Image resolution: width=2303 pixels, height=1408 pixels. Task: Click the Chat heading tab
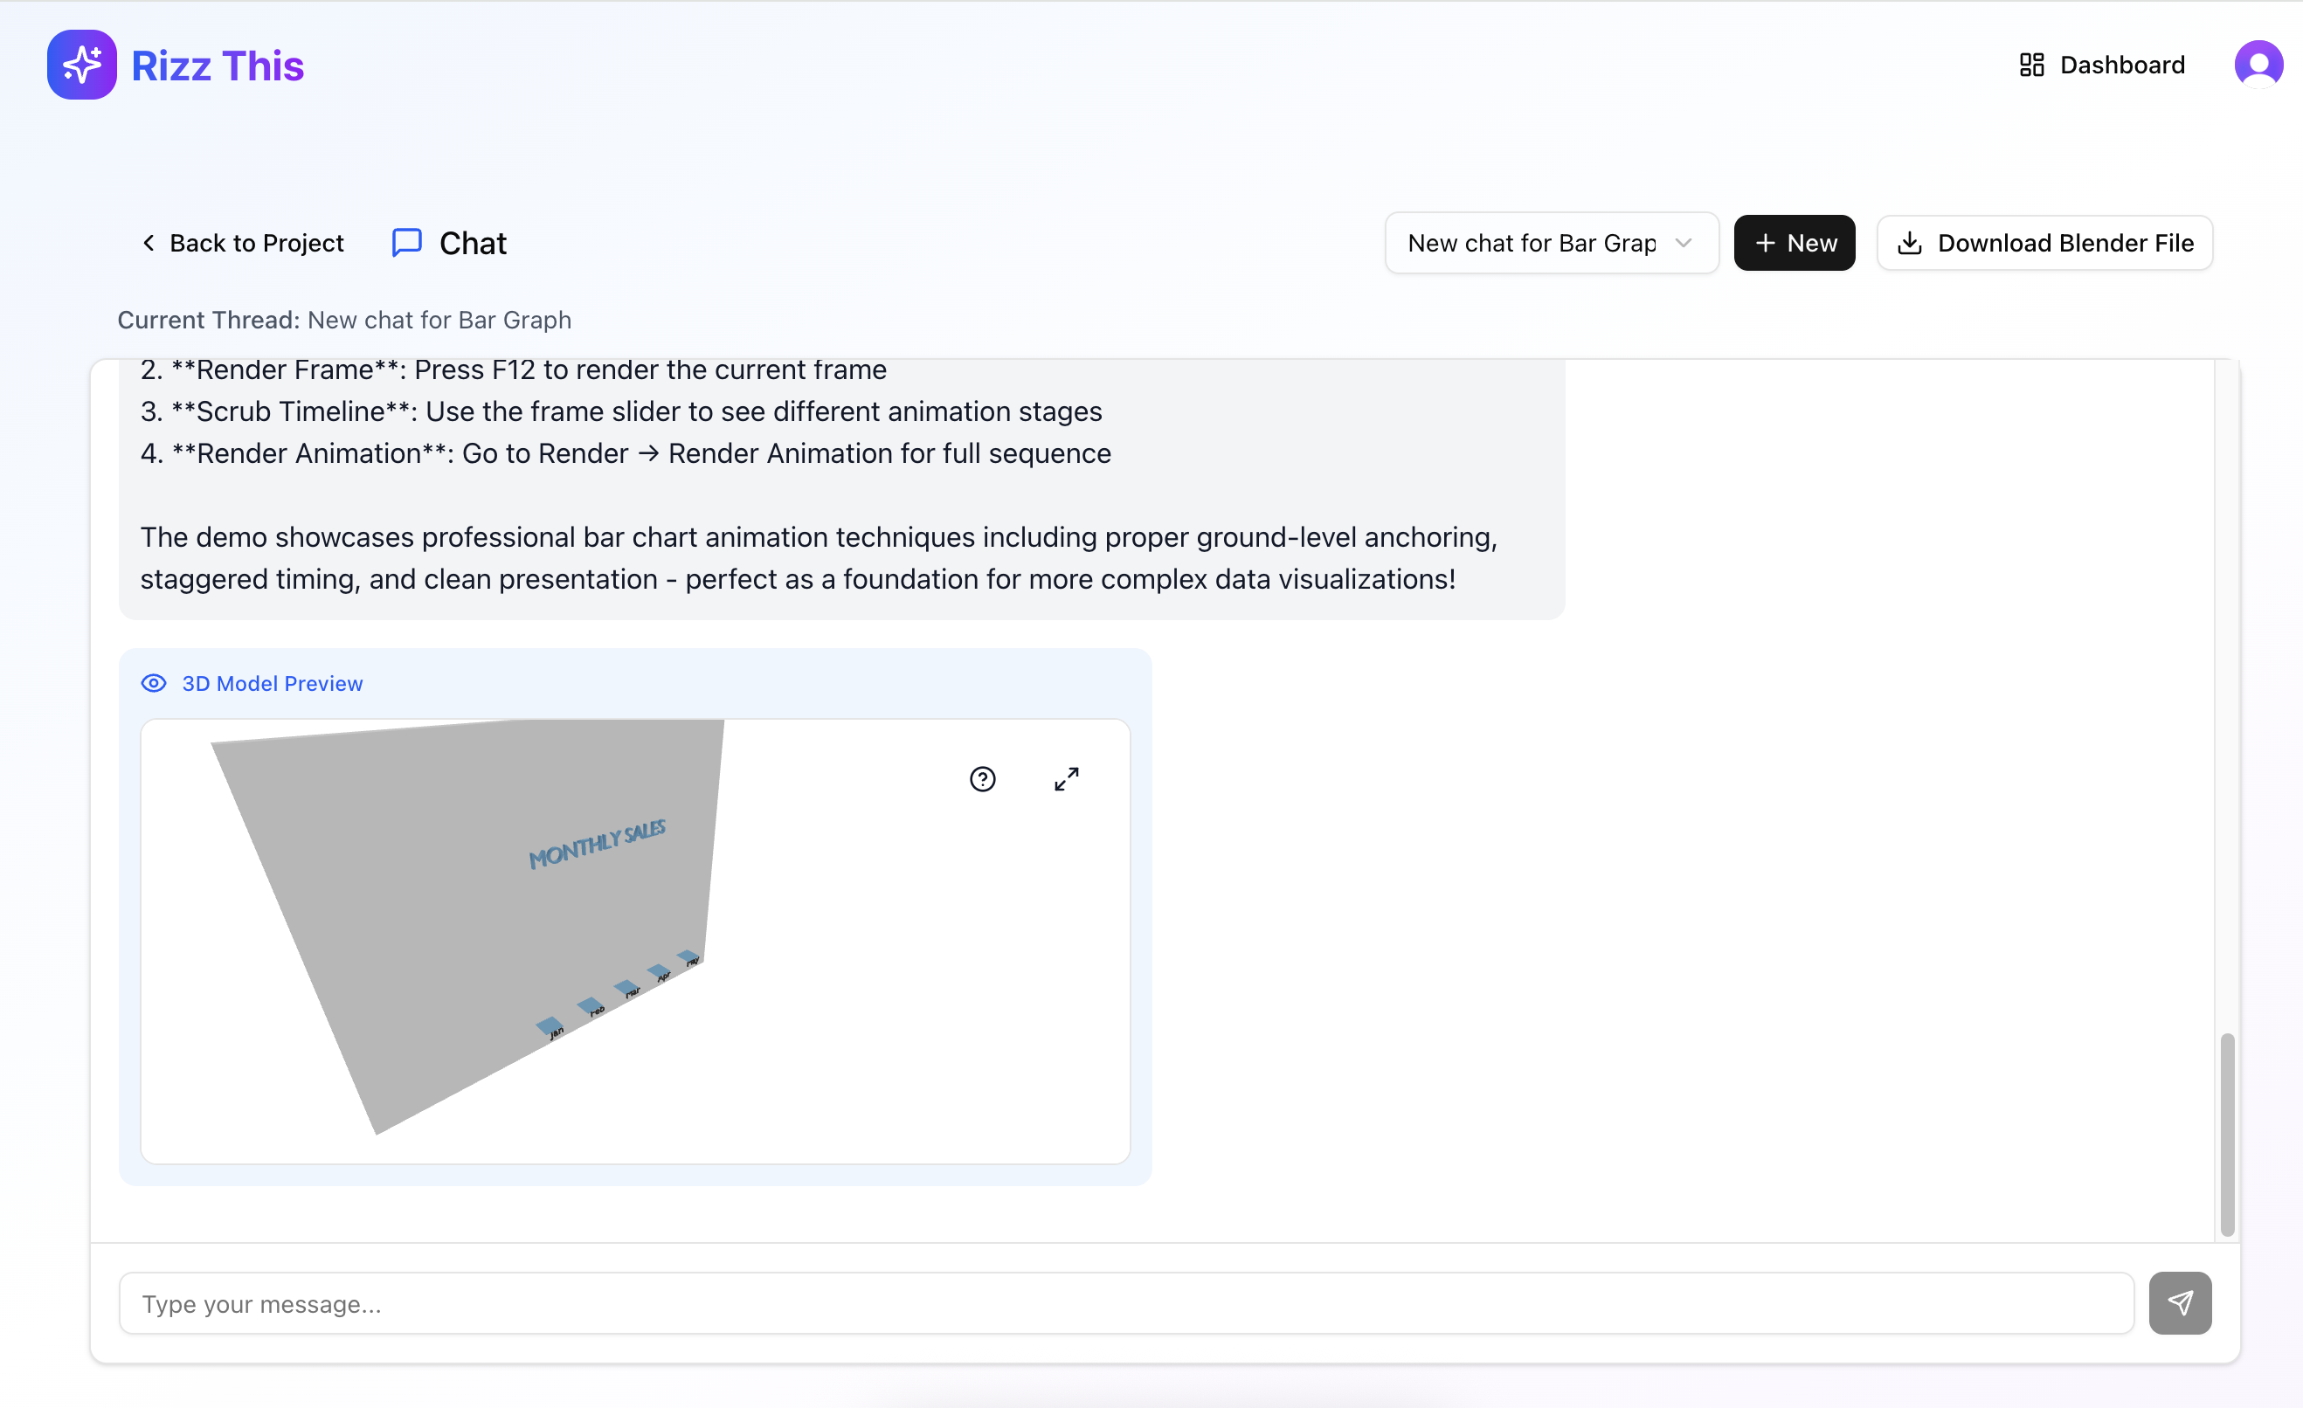pos(473,244)
